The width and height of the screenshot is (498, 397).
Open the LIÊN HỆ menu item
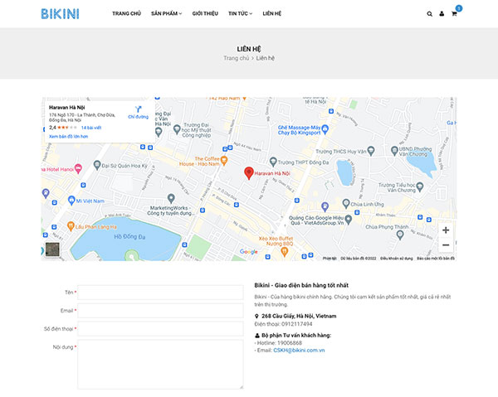pyautogui.click(x=272, y=13)
